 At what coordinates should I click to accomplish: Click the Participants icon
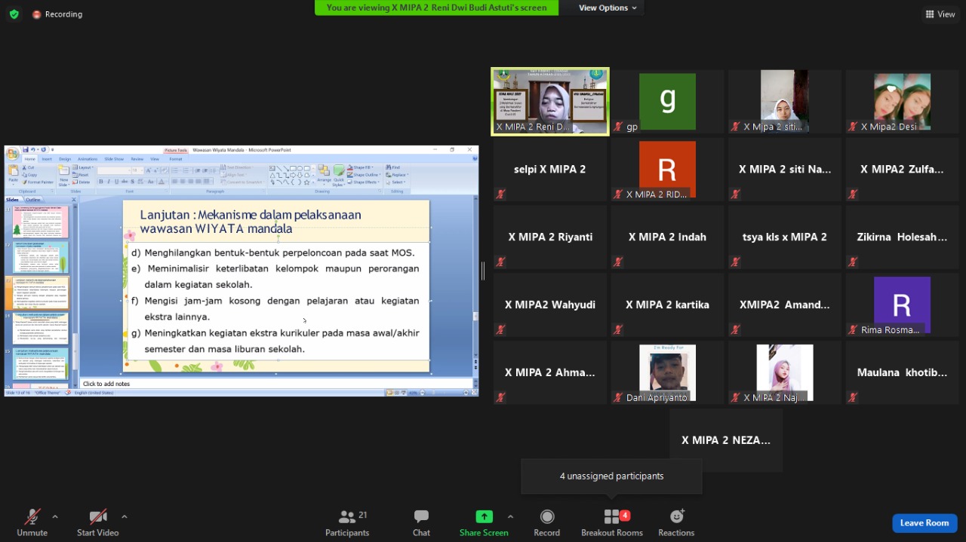tap(347, 517)
